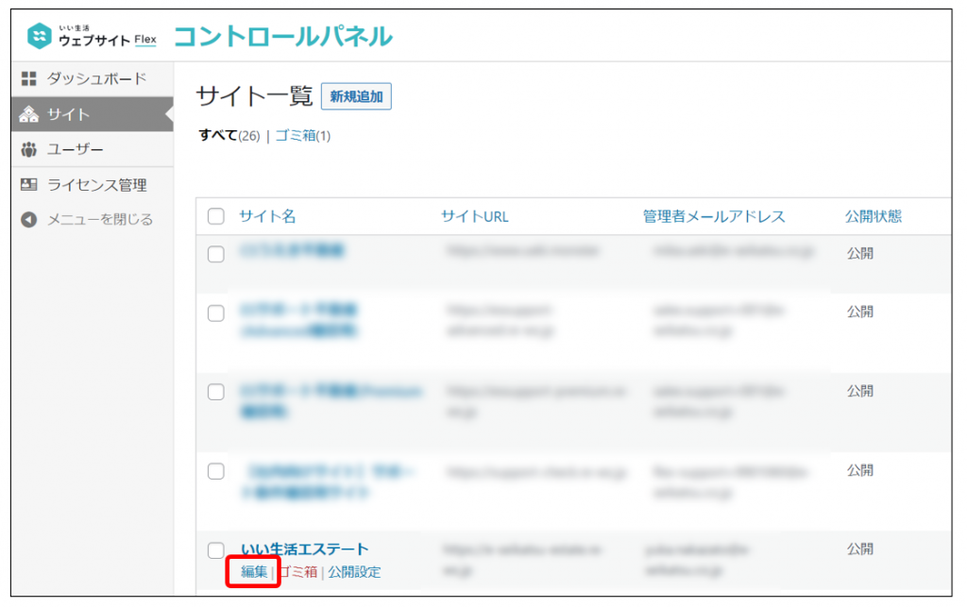Click the Dashboard grid icon in sidebar
Image resolution: width=967 pixels, height=608 pixels.
[x=28, y=78]
